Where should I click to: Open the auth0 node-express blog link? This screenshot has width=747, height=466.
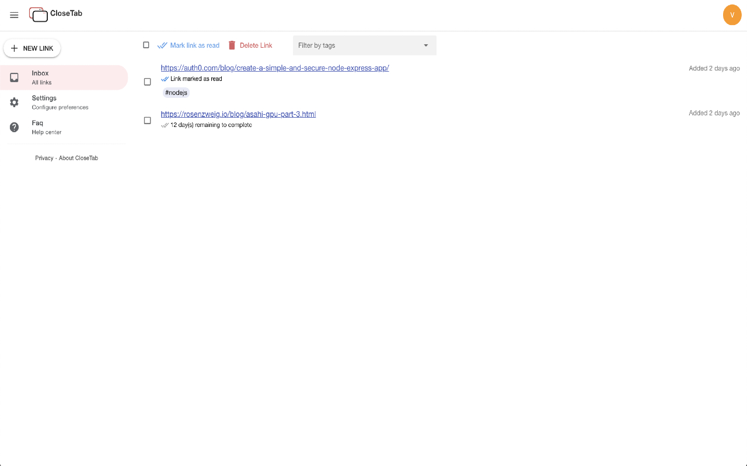click(275, 68)
